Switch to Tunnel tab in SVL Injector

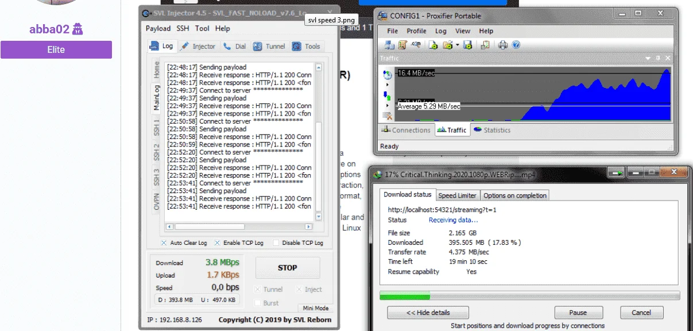tap(269, 47)
